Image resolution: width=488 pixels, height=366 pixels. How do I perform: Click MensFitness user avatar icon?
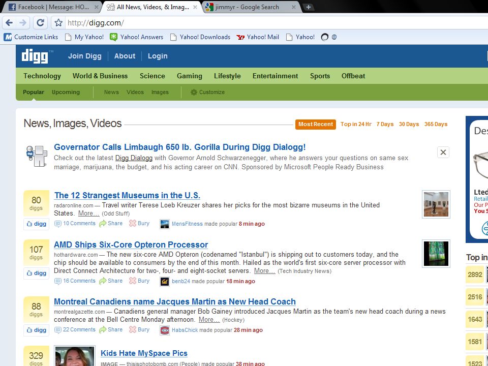(164, 224)
